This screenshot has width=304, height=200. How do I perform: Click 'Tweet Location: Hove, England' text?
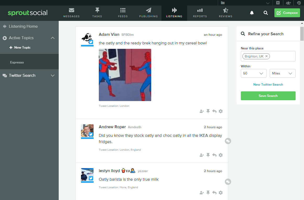point(118,187)
